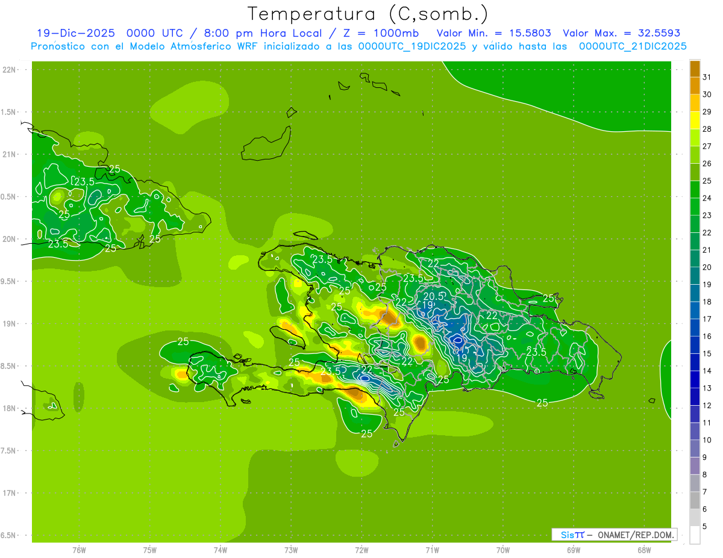Click the legend swatch between 12 and 13
Image resolution: width=723 pixels, height=558 pixels.
point(695,397)
